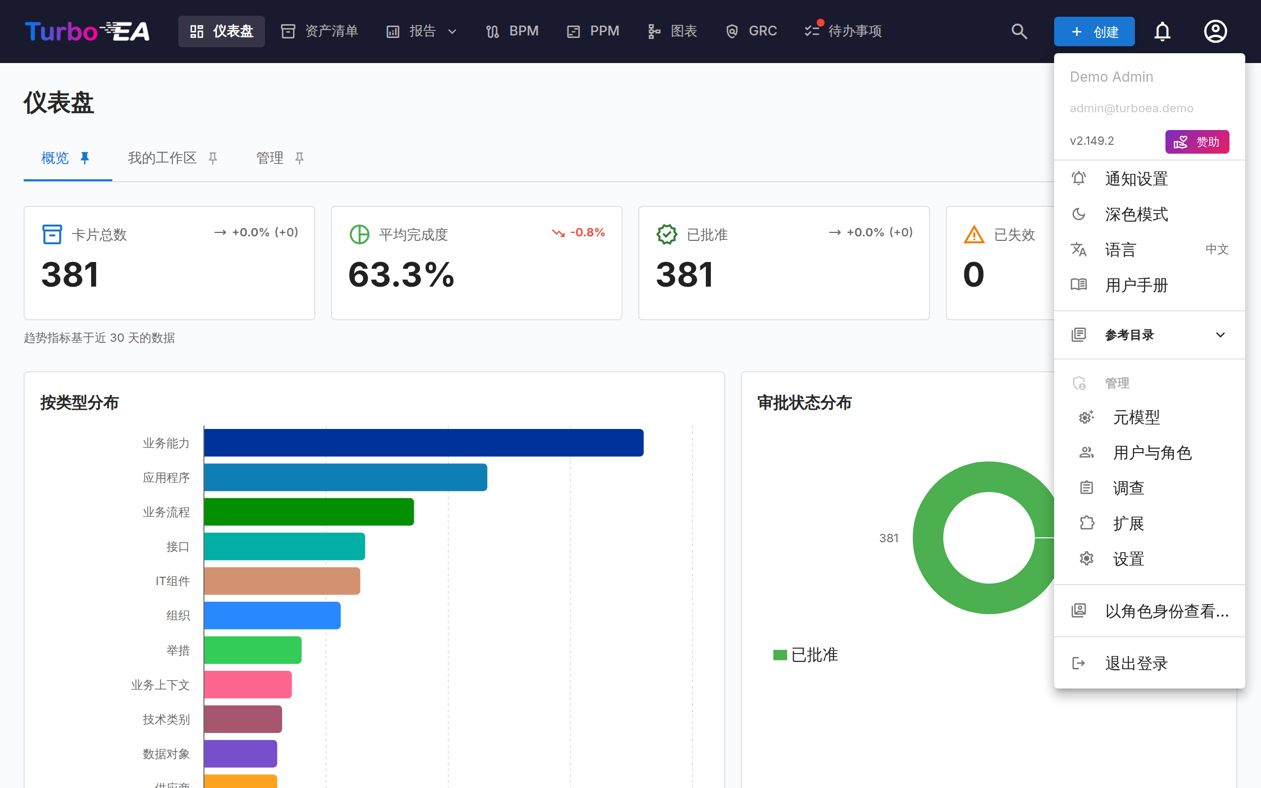Toggle pin on 我的工作区 tab
This screenshot has height=788, width=1261.
tap(213, 158)
